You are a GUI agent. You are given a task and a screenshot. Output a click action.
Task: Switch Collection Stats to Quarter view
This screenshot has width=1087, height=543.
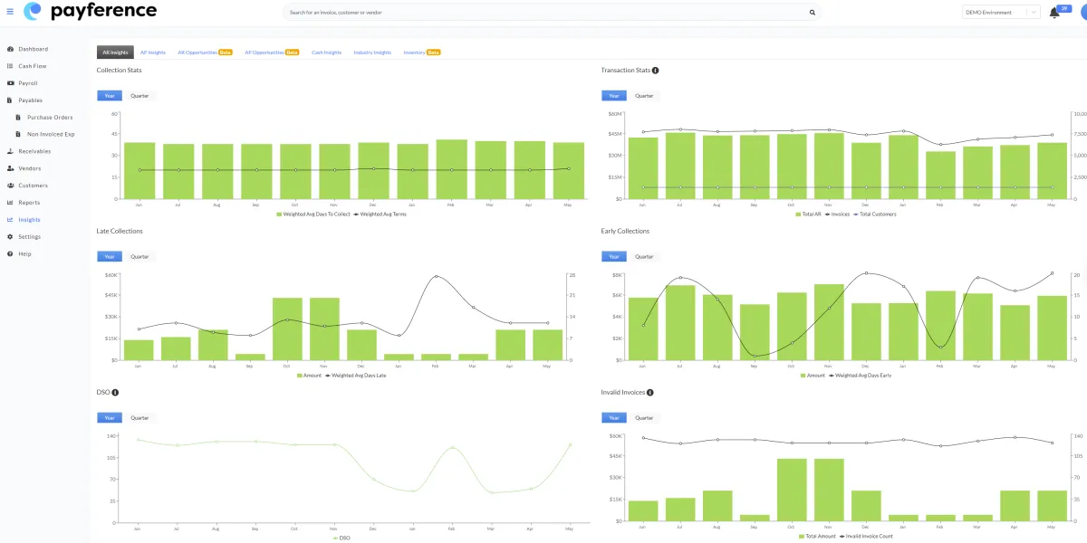(x=139, y=96)
